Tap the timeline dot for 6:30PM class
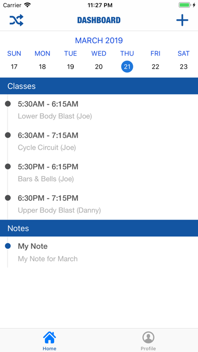The image size is (198, 352). click(8, 198)
